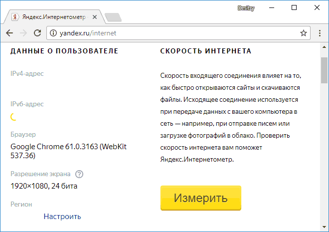This screenshot has height=232, width=329.
Task: Maximize the Chrome window
Action: [x=294, y=8]
